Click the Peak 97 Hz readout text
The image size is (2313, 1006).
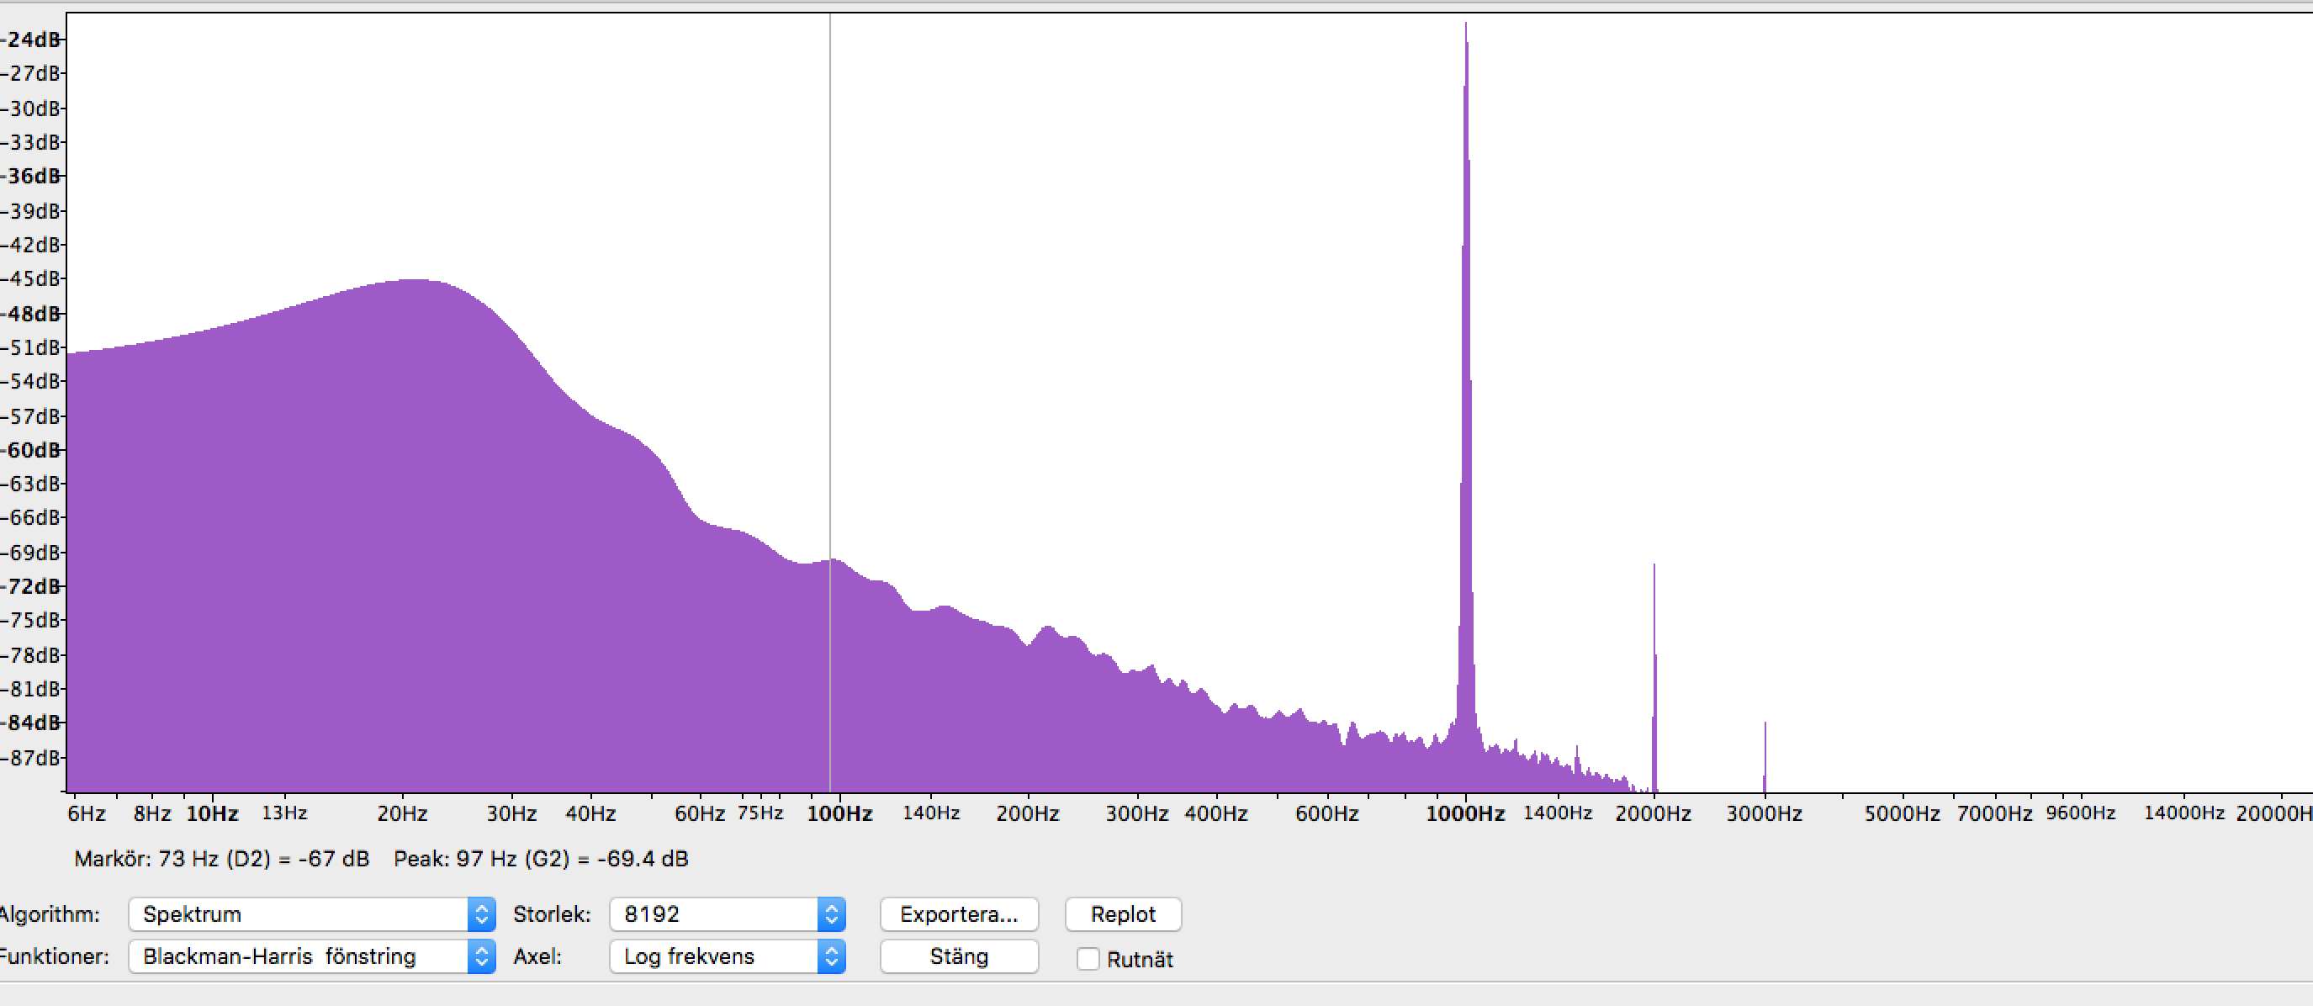[541, 860]
